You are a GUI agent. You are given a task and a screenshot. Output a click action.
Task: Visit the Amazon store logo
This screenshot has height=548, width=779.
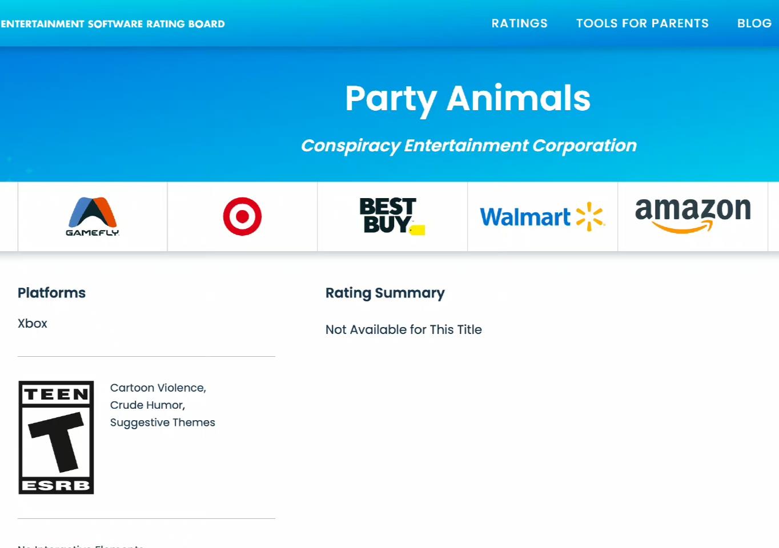click(x=693, y=215)
